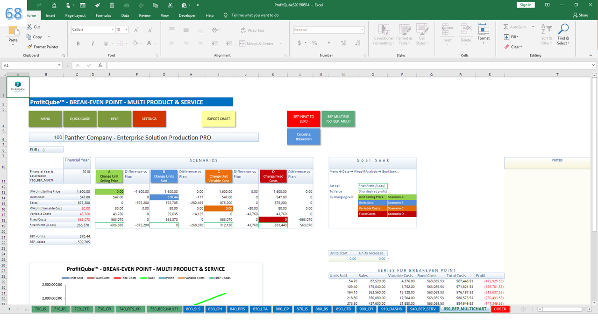Open the Font Color A control
Screen dimensions: 598x336
point(149,43)
